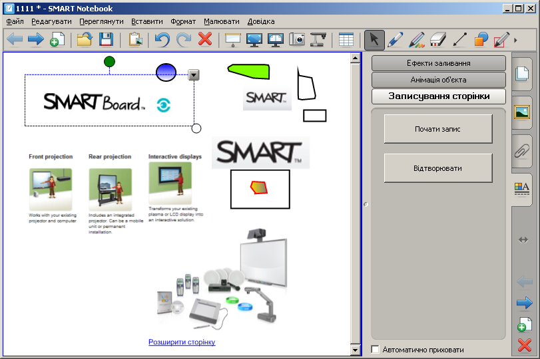Undo the last action
This screenshot has width=540, height=359.
click(162, 39)
